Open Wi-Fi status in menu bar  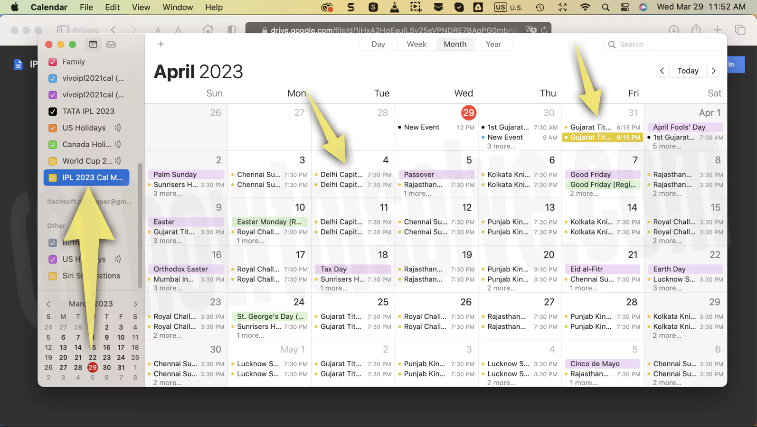point(585,7)
